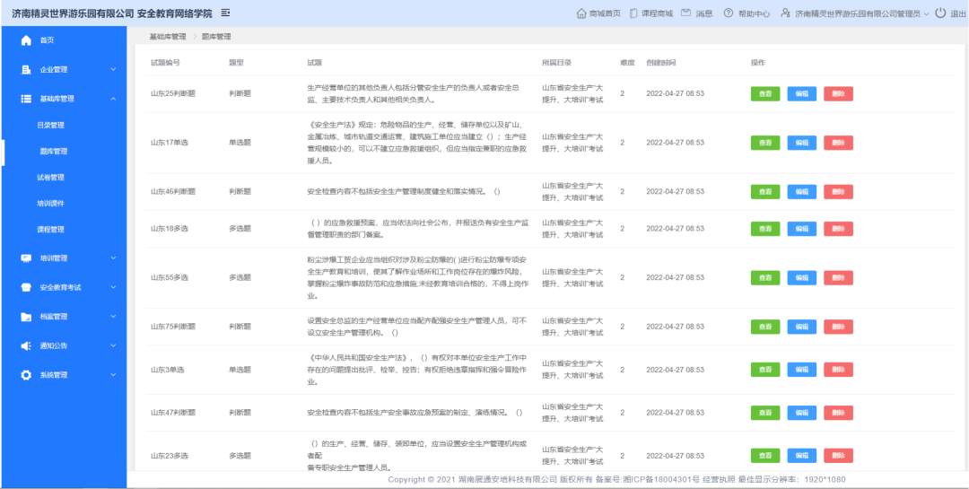
Task: Click 编辑 for 山东55多选
Action: tap(801, 277)
